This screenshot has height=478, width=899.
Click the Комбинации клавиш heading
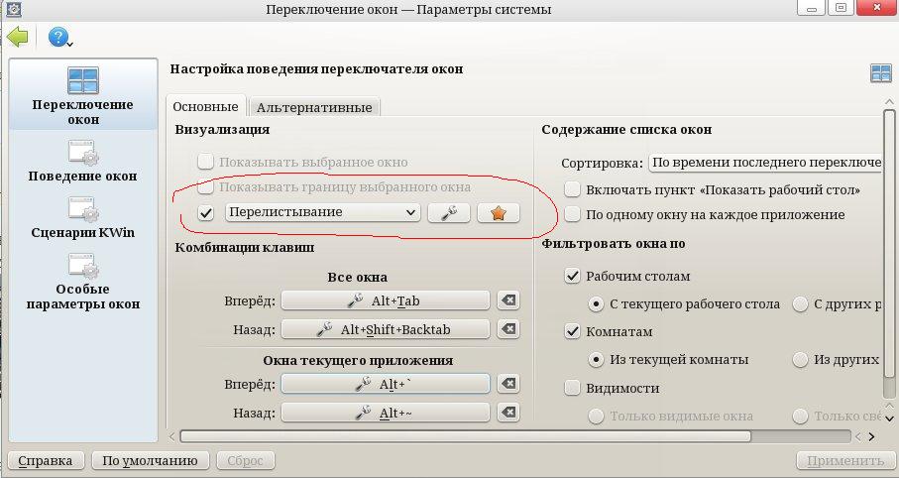coord(244,247)
